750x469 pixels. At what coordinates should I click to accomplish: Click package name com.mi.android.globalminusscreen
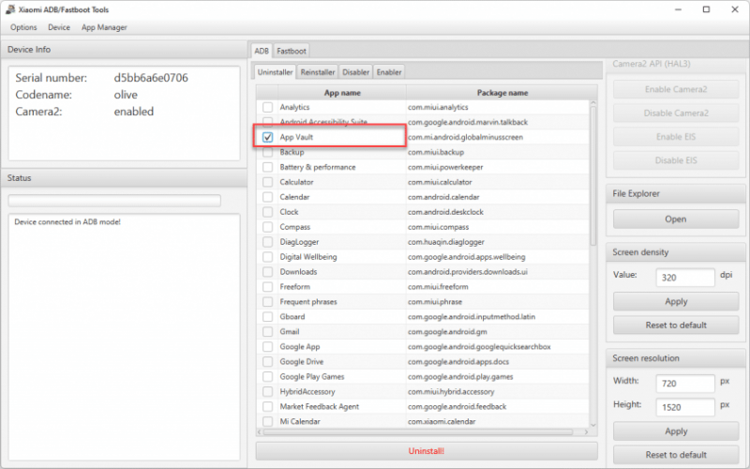[x=465, y=137]
